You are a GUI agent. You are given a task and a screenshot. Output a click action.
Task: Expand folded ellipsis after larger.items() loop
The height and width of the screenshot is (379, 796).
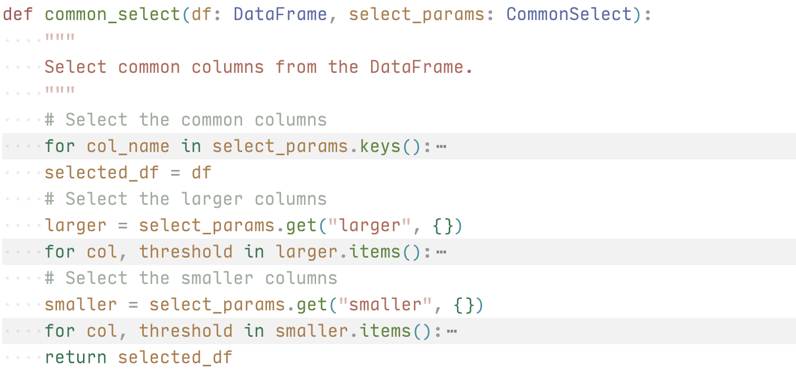click(442, 252)
